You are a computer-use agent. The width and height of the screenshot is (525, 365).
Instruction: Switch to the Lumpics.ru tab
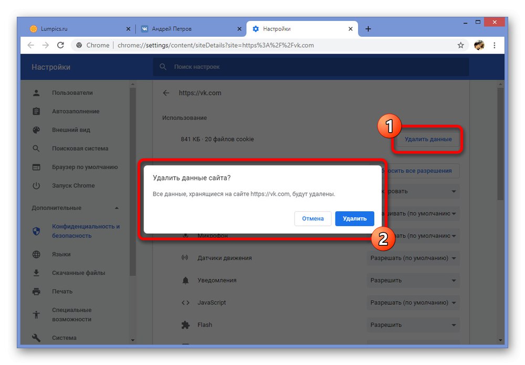pos(80,29)
